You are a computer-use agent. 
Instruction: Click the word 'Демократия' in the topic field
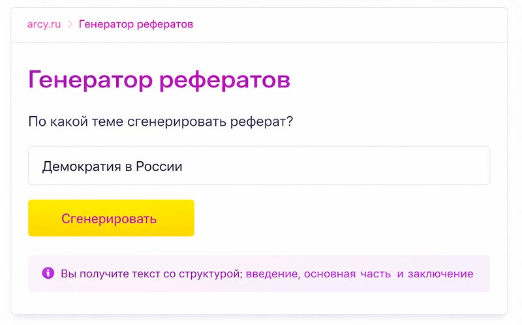(81, 166)
